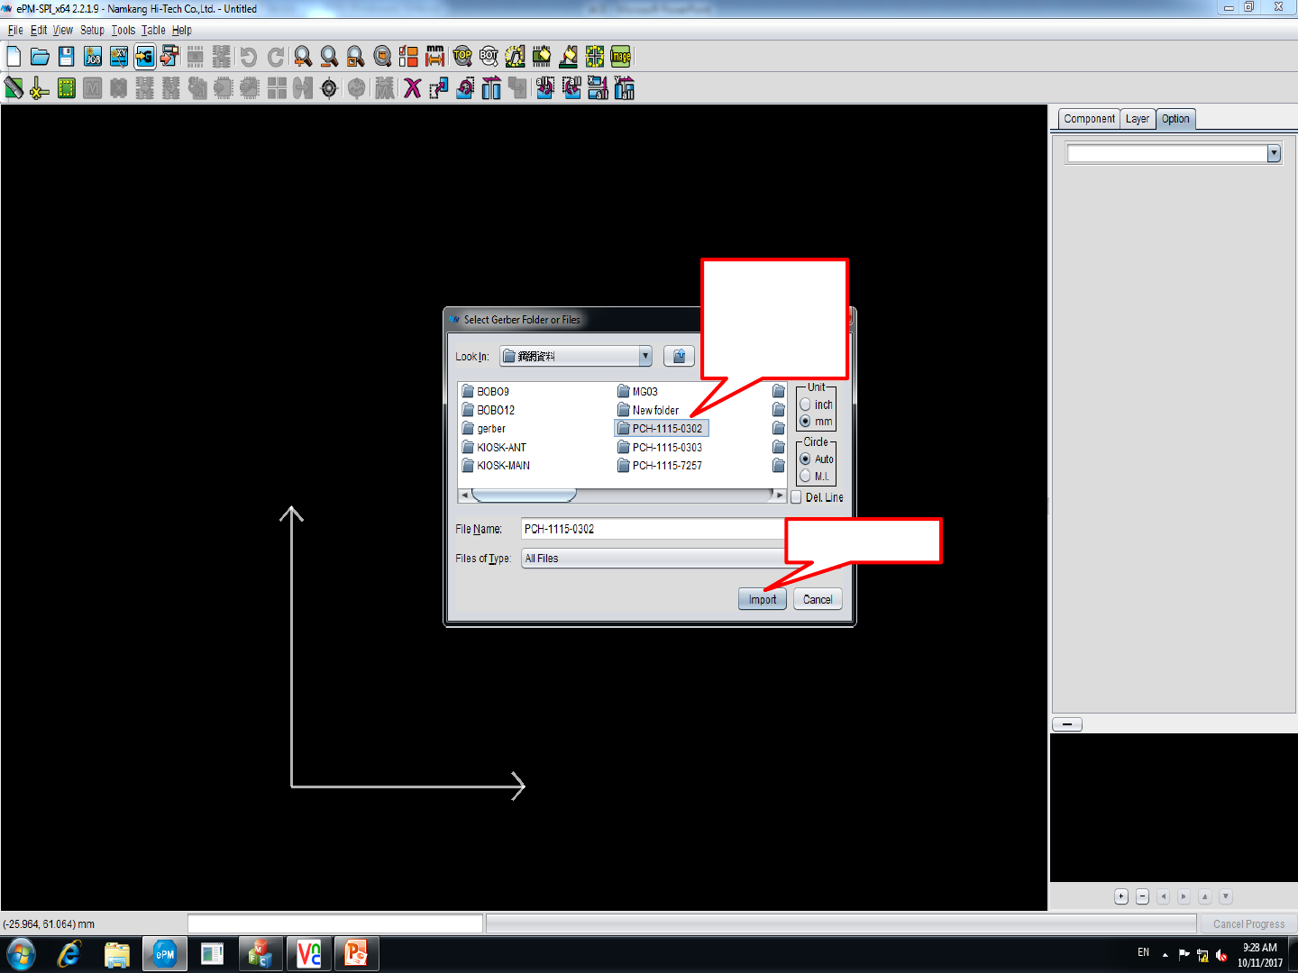Viewport: 1298px width, 973px height.
Task: Click the Undo arrow icon
Action: (x=249, y=57)
